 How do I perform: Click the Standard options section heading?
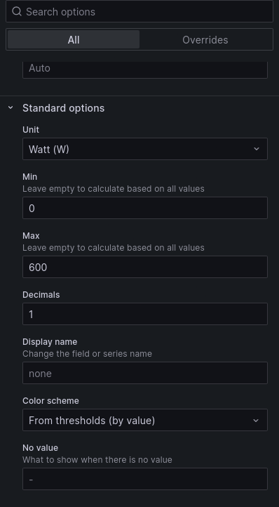63,108
